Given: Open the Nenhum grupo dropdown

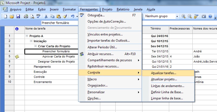Looking at the screenshot, I should pyautogui.click(x=177, y=16).
